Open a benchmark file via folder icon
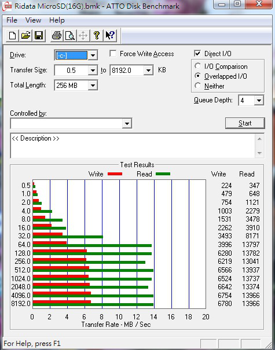Viewport: 275px width, 350px height. (25, 35)
